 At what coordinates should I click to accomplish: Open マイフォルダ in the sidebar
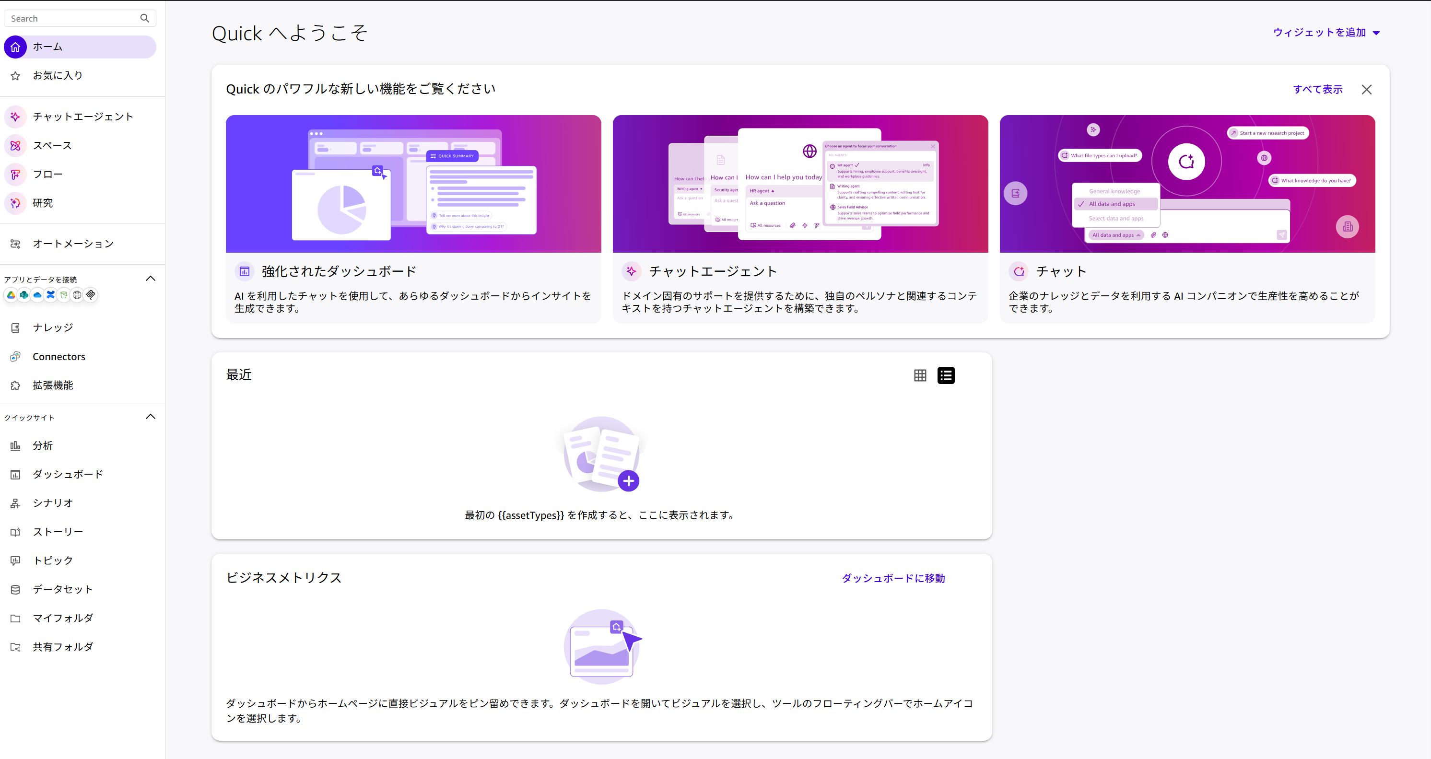pos(80,618)
